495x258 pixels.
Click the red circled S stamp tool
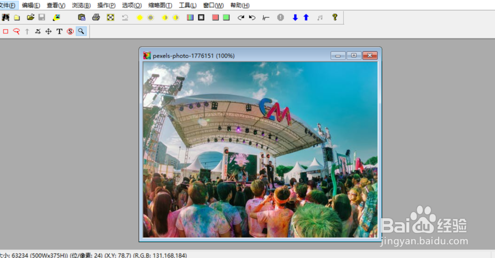point(70,31)
